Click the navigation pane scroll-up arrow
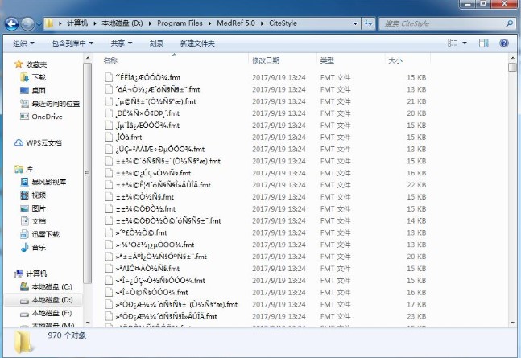 click(x=88, y=59)
